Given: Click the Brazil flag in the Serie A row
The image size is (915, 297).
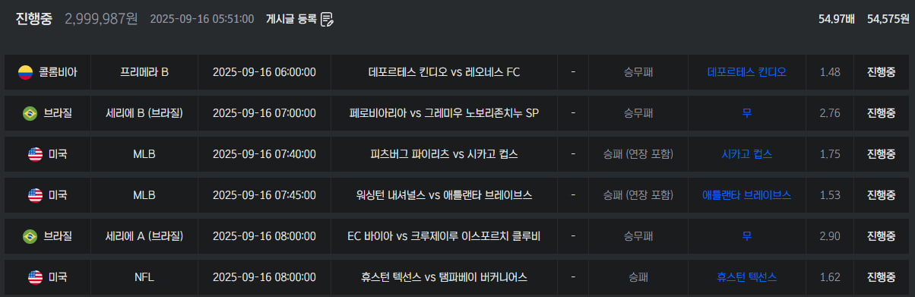Looking at the screenshot, I should (x=30, y=236).
